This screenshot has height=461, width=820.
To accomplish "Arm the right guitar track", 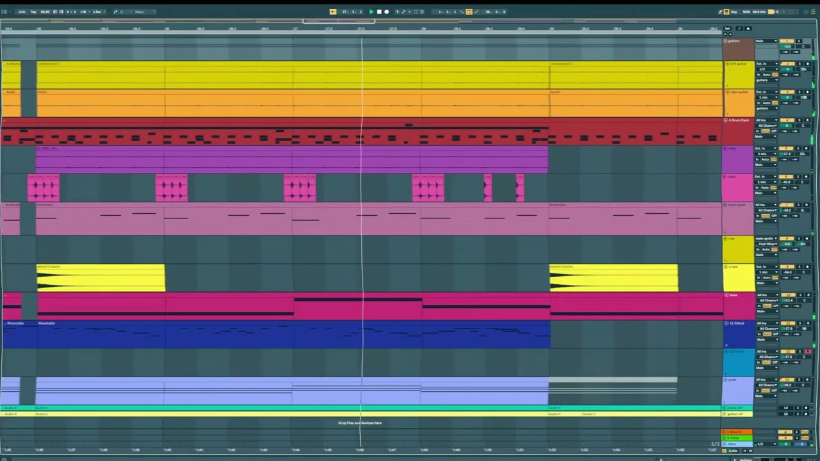I will (x=808, y=92).
